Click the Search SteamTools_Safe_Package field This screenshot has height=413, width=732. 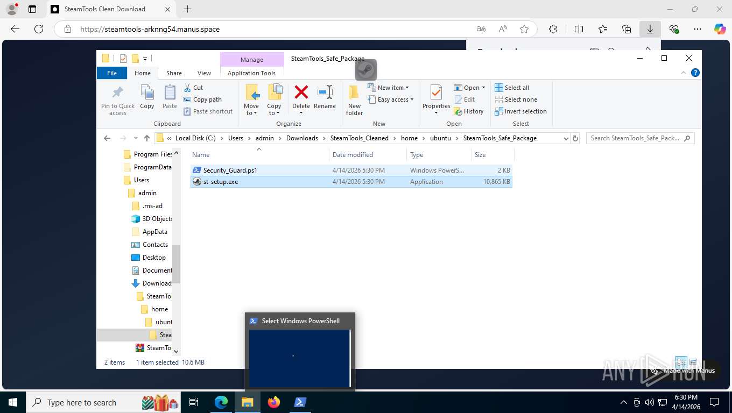coord(640,138)
